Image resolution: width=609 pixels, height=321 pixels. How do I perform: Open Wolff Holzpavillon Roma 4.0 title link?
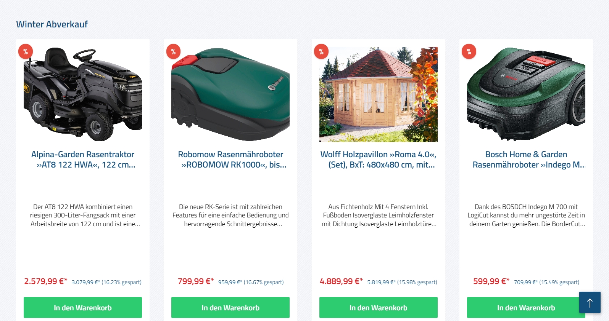pyautogui.click(x=379, y=160)
